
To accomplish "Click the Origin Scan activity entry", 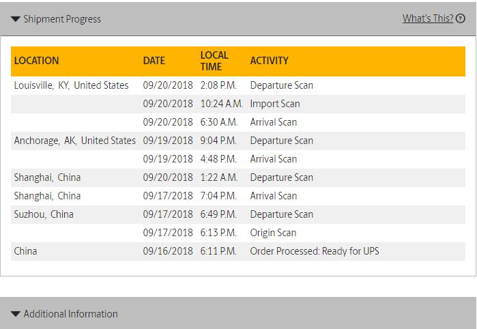I will click(x=273, y=233).
